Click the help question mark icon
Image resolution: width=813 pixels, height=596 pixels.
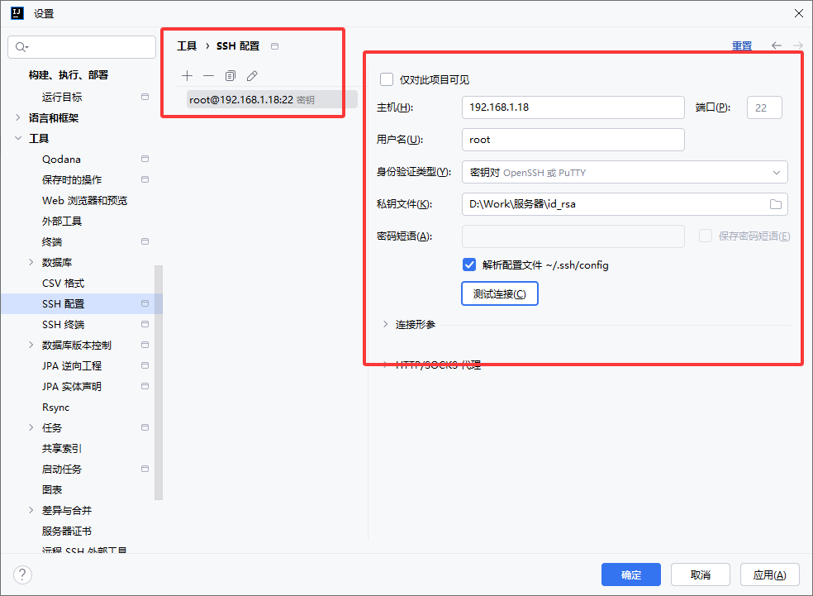(22, 575)
